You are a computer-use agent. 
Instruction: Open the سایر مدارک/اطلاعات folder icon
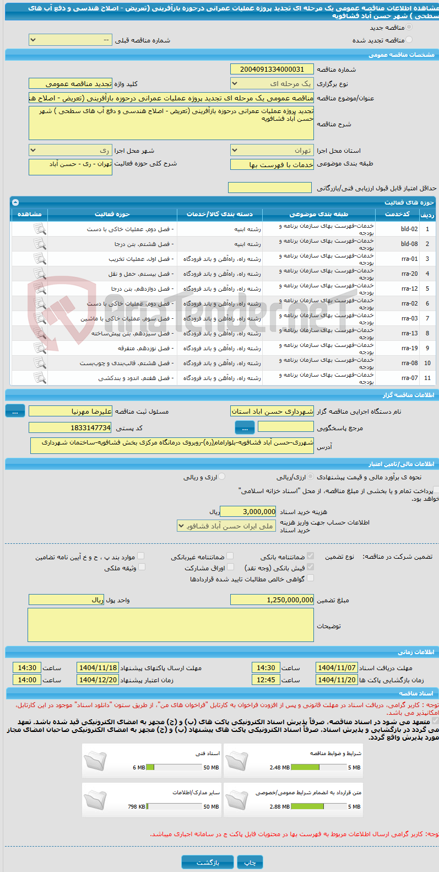[x=95, y=799]
